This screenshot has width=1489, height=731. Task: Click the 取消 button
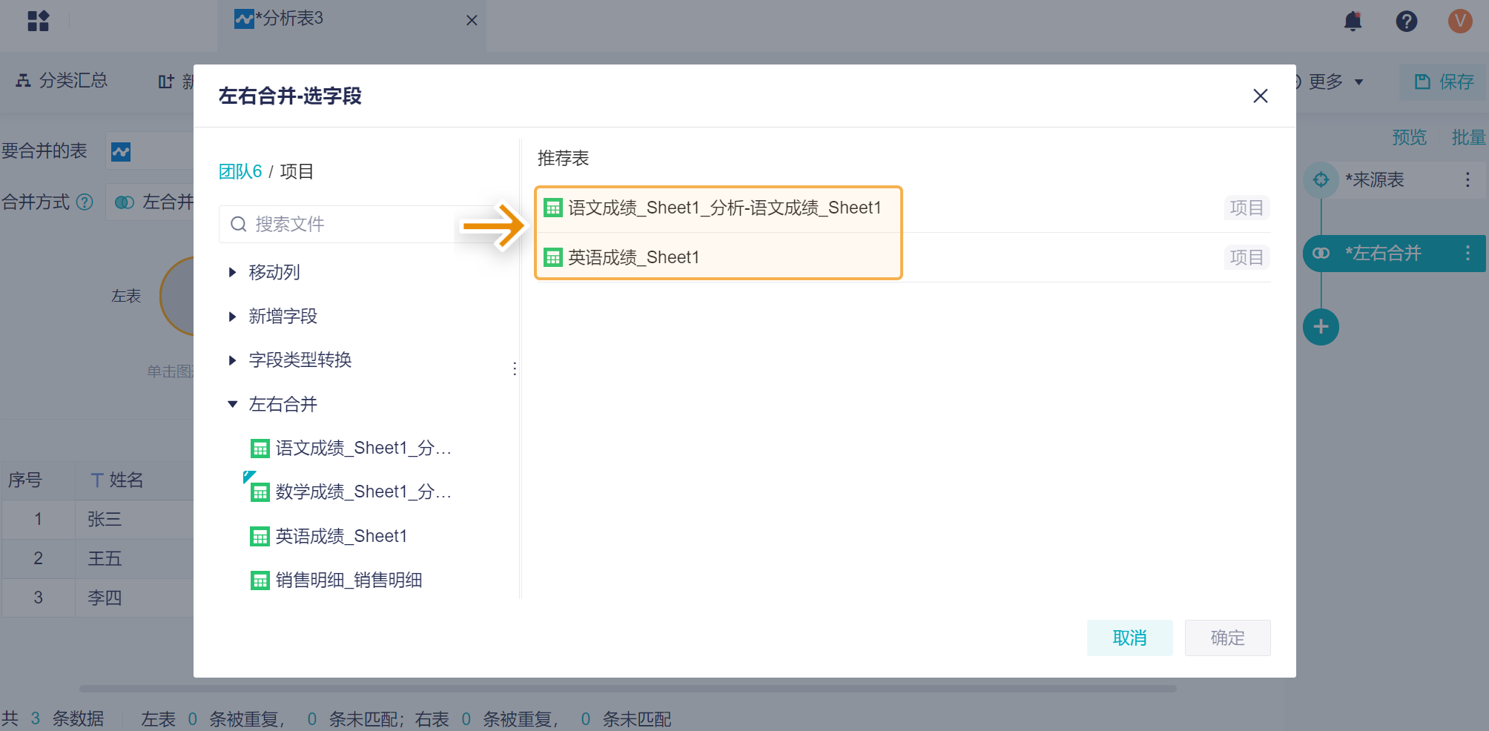(1130, 638)
